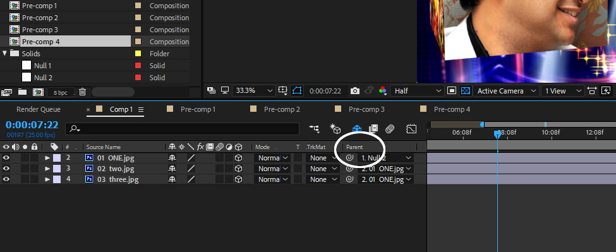The width and height of the screenshot is (616, 252).
Task: Create a new folder in Project panel
Action: [x=22, y=92]
